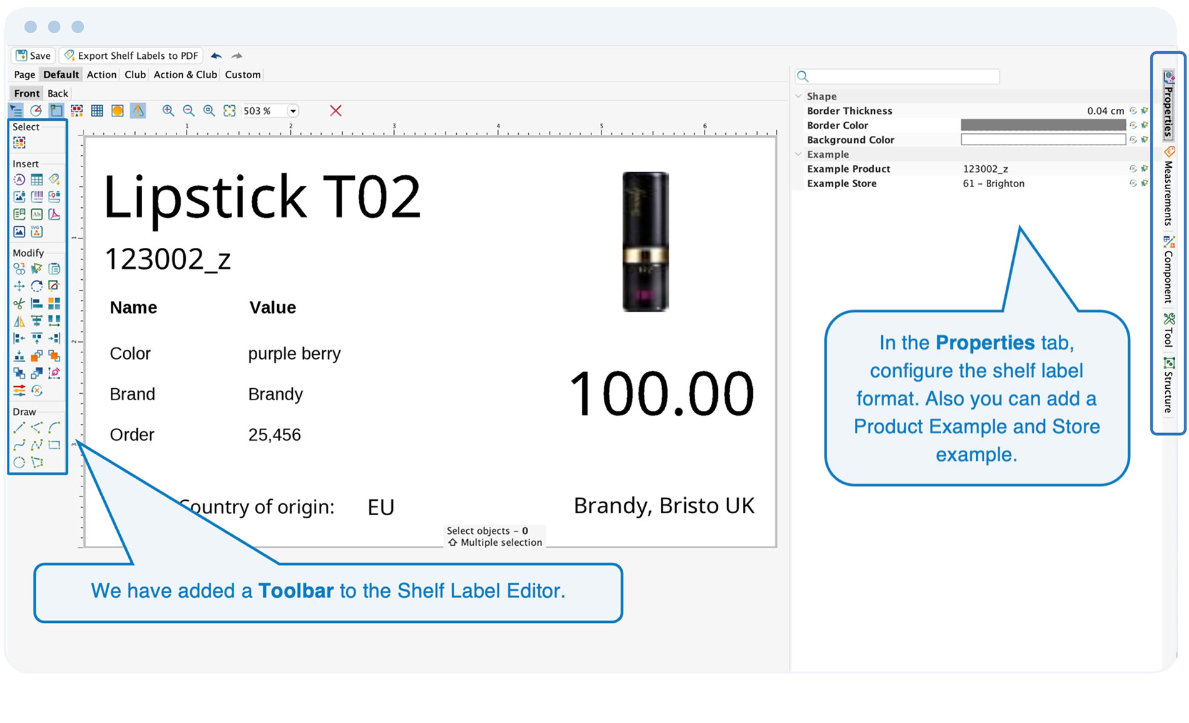Toggle the tree list view button

tap(16, 111)
